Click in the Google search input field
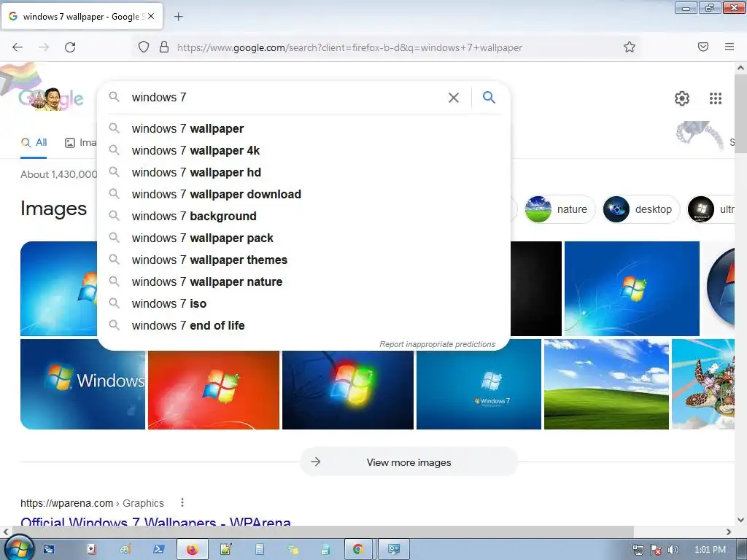The width and height of the screenshot is (747, 560). [286, 98]
